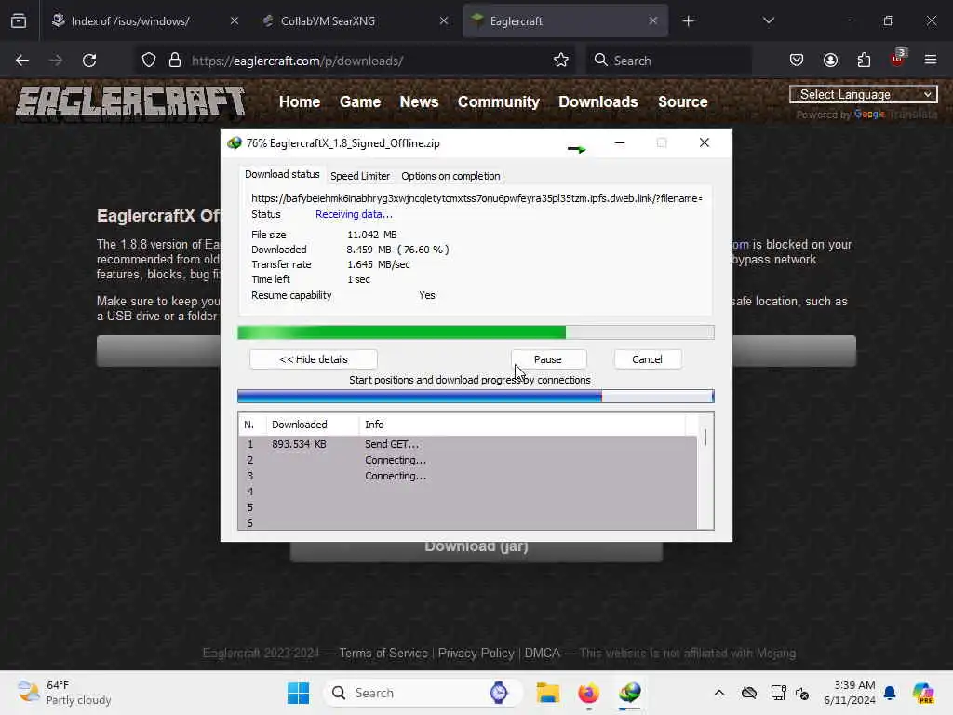Open Game in site navigation

coord(360,102)
